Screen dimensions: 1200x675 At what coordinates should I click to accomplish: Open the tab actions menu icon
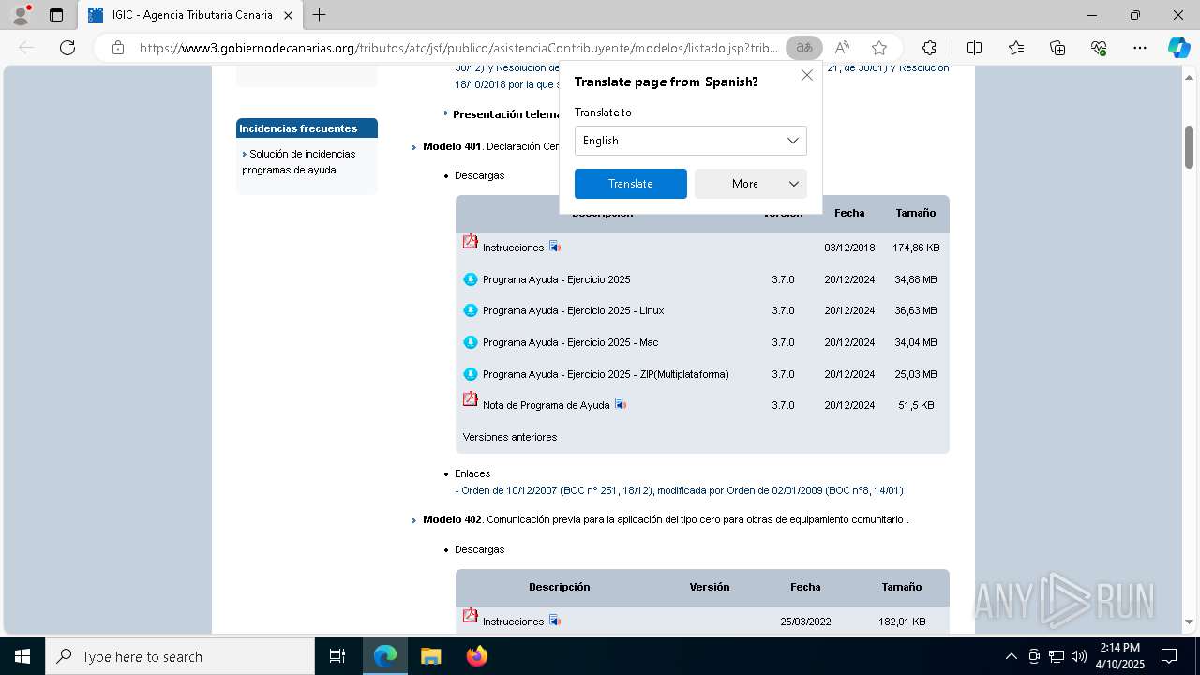coord(56,15)
